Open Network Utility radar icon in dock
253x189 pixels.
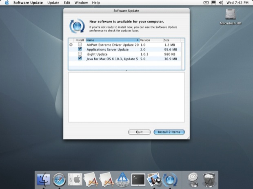(x=122, y=180)
